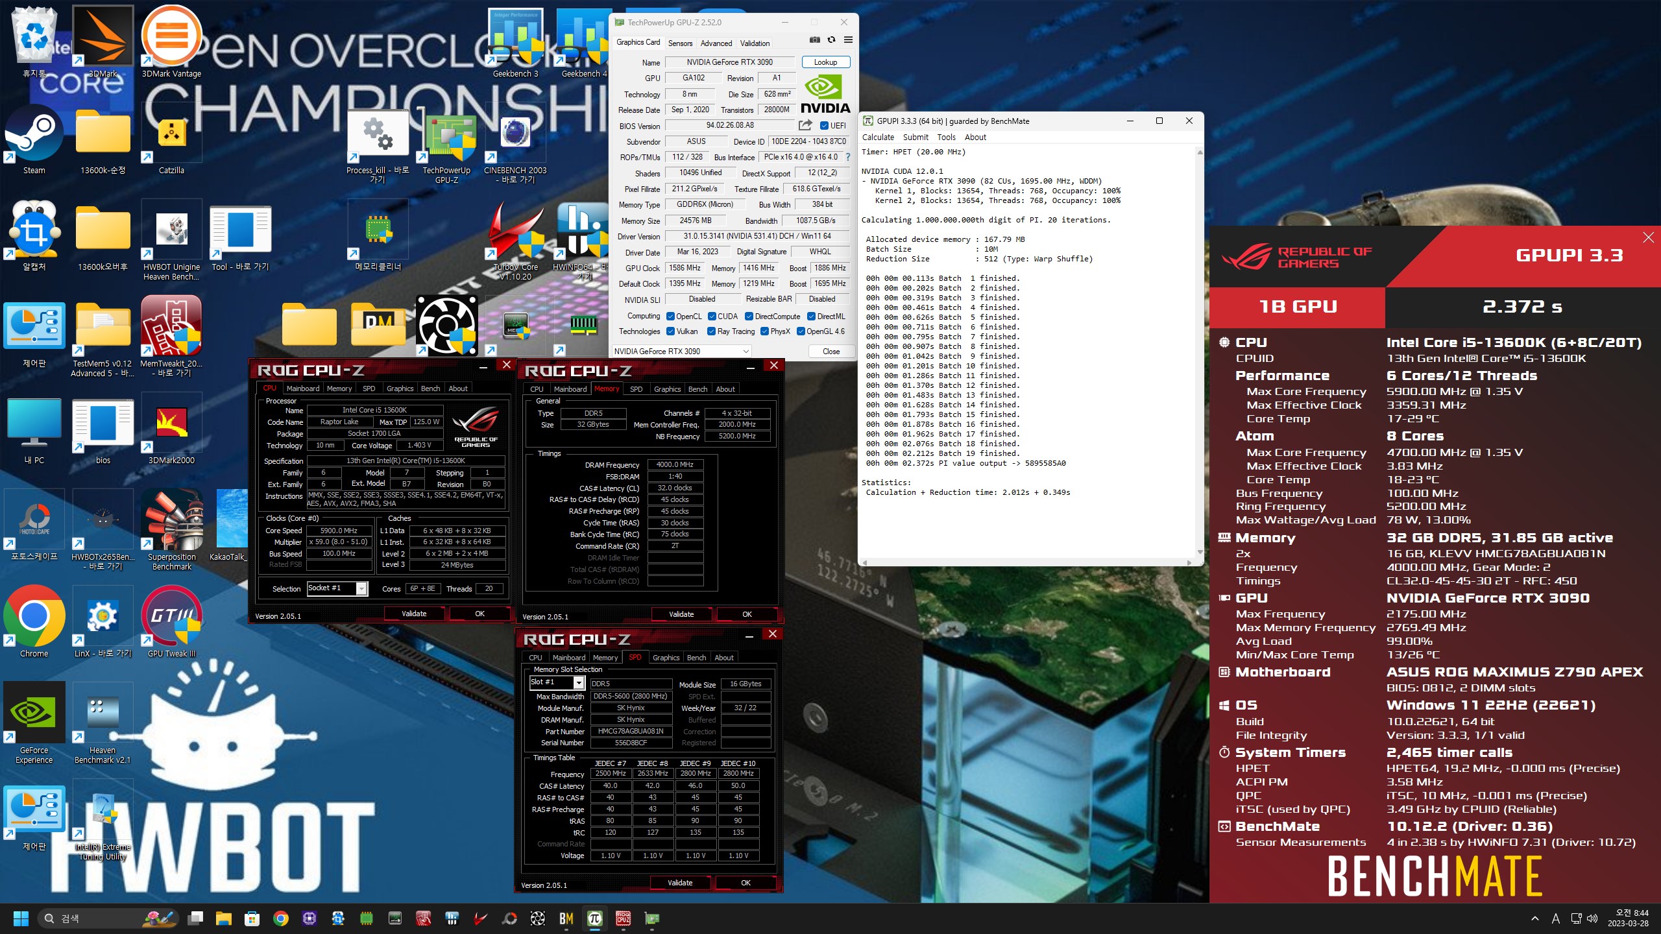Image resolution: width=1661 pixels, height=934 pixels.
Task: Open the Geekbench 3 desktop shortcut
Action: 516,43
